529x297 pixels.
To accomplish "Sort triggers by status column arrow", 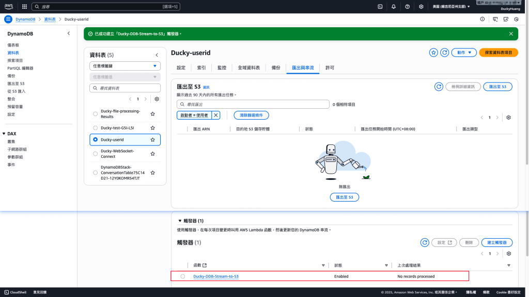I will pyautogui.click(x=386, y=266).
